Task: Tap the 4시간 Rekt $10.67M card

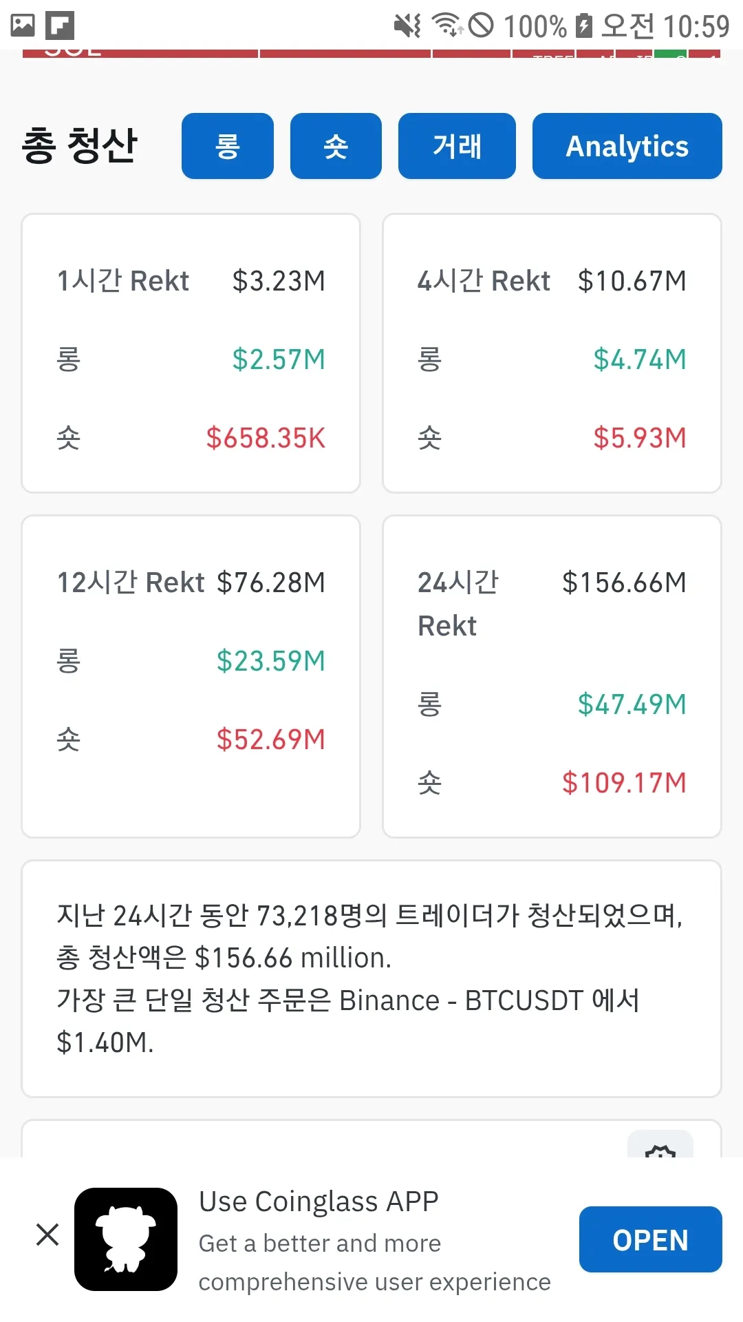Action: (x=552, y=353)
